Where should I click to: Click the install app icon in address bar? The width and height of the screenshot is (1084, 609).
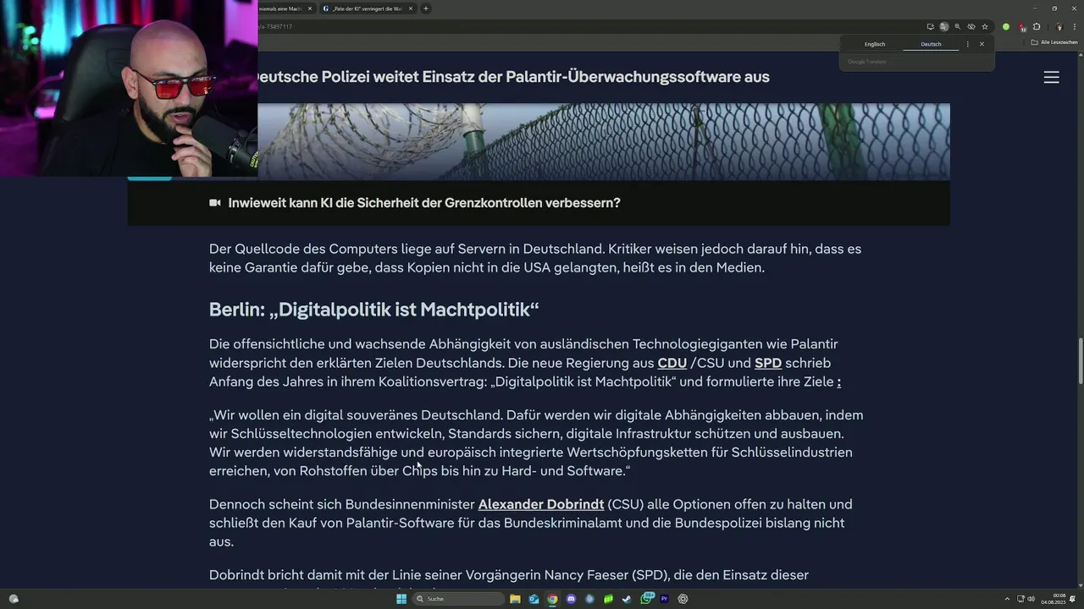pyautogui.click(x=931, y=26)
